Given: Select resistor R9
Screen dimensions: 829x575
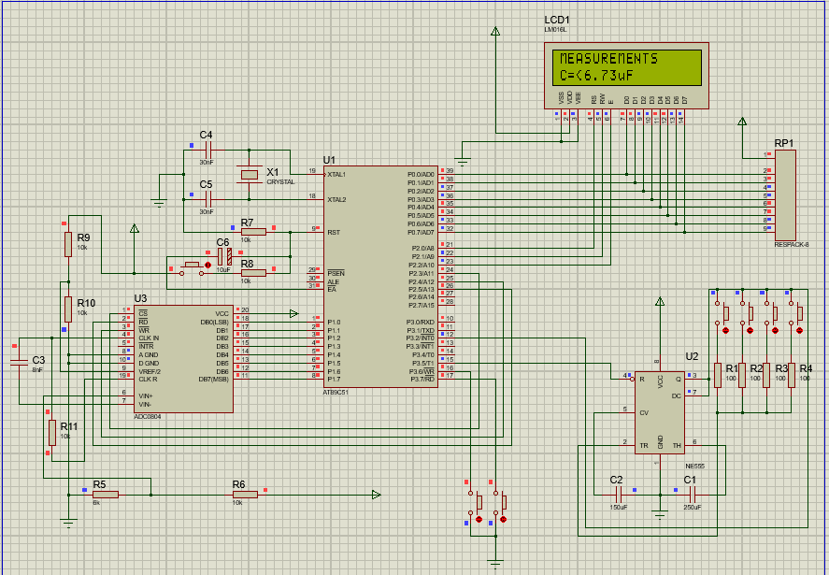Looking at the screenshot, I should pos(67,245).
